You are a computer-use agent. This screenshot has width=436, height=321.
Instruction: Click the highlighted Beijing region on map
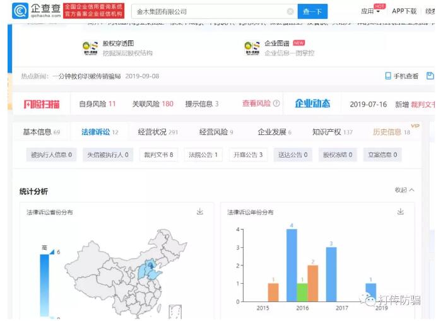pos(151,264)
